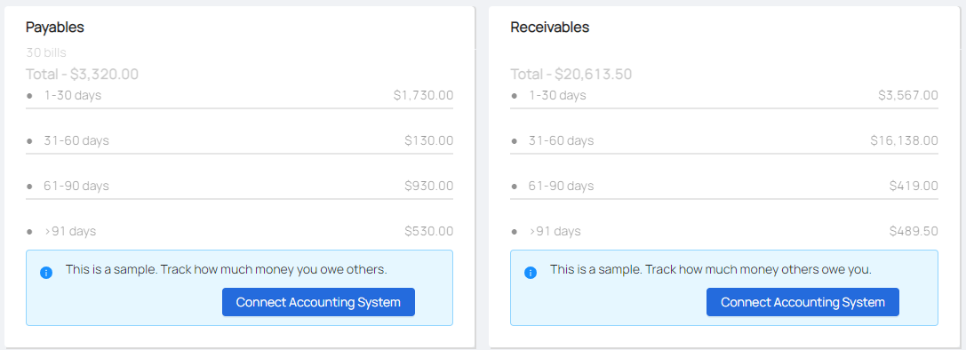Viewport: 966px width, 350px height.
Task: Click Connect Accounting System under Receivables
Action: pyautogui.click(x=802, y=302)
